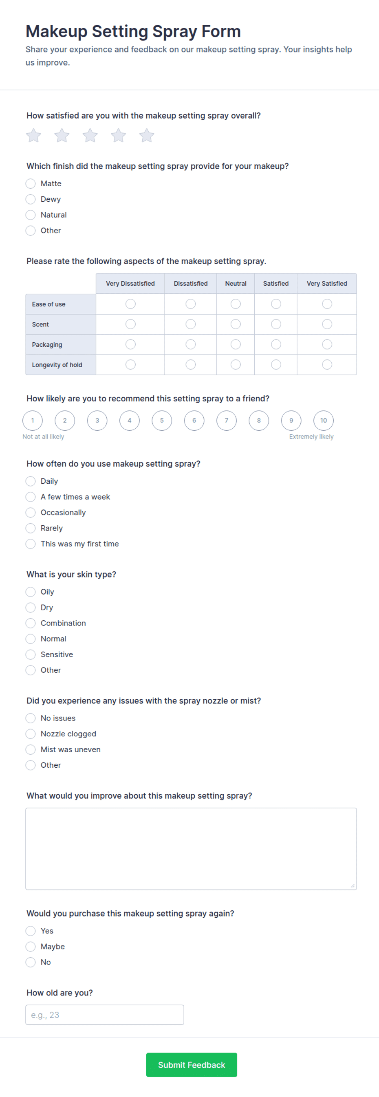Choose Combination skin type
Screen dimensions: 379x1097
[31, 623]
